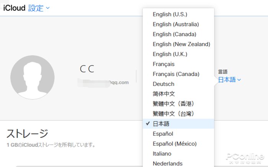The image size is (268, 167).
Task: Switch language to 简体中文
Action: (x=178, y=94)
